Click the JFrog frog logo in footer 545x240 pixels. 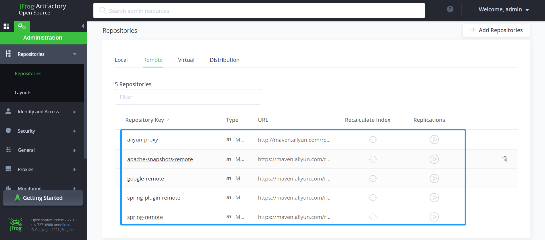[x=16, y=225]
